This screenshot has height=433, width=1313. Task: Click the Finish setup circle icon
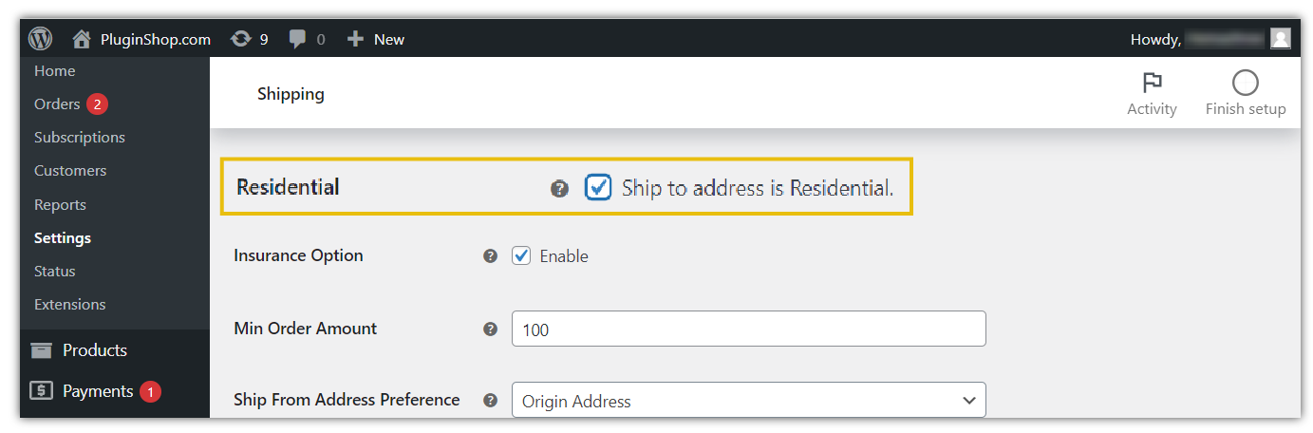[x=1245, y=83]
